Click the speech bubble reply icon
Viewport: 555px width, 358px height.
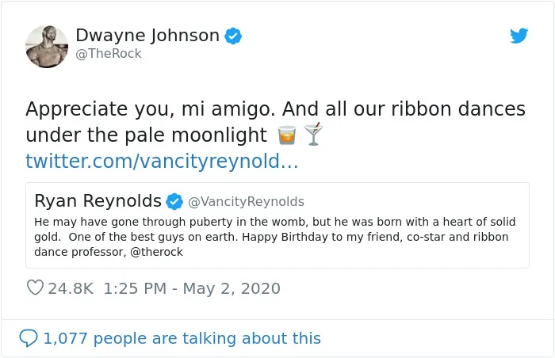point(29,338)
